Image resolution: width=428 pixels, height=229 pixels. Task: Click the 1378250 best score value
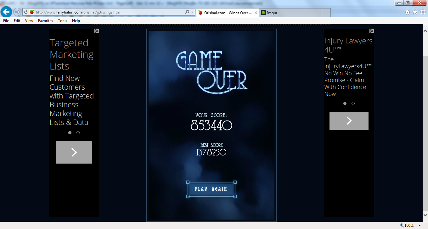211,153
